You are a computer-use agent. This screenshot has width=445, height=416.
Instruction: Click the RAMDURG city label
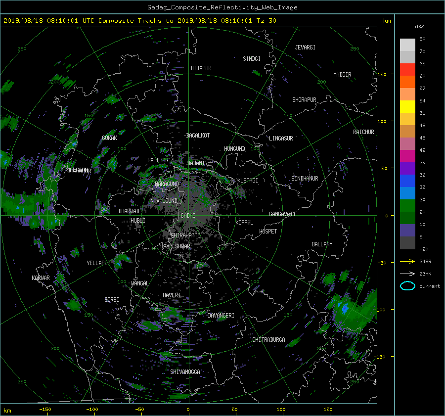(x=158, y=160)
